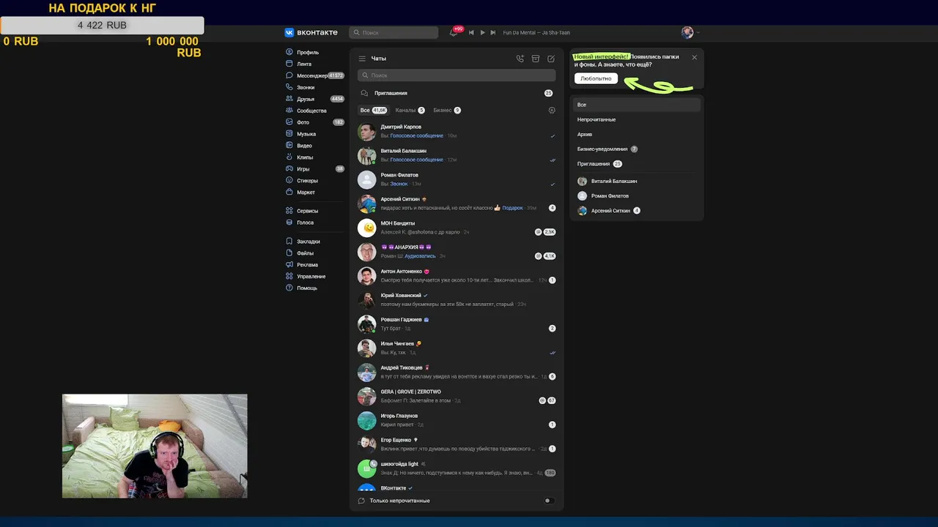Viewport: 938px width, 527px height.
Task: Toggle Только непрочитанные switch
Action: [549, 501]
